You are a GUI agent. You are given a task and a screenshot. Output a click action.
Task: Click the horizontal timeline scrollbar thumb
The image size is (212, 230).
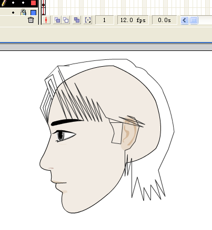tap(194, 20)
